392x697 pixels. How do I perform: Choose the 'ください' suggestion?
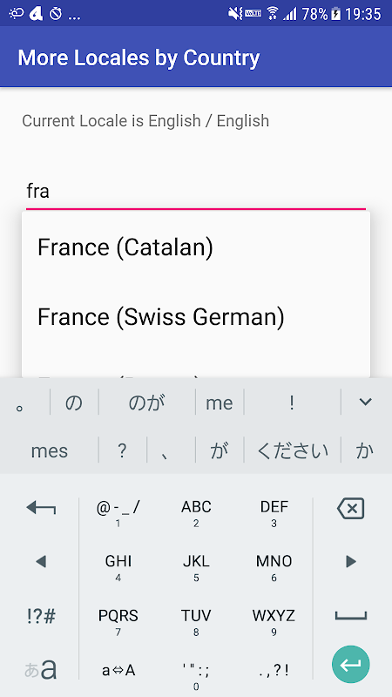tap(293, 451)
